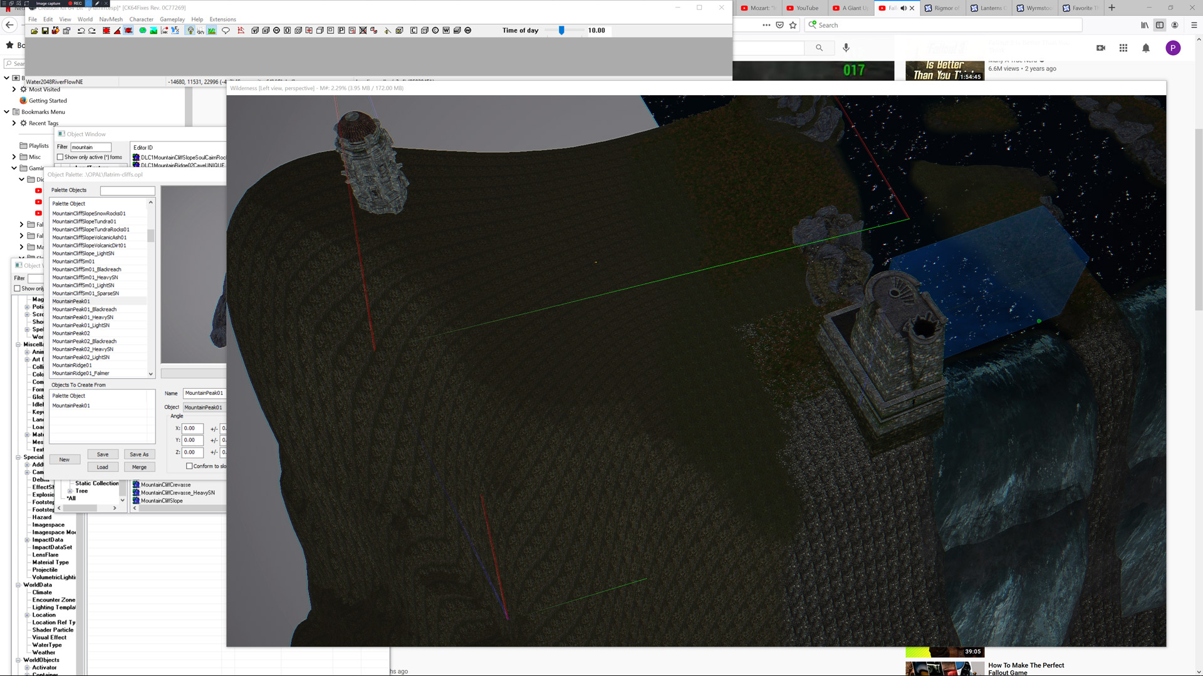The image size is (1203, 676).
Task: Open YouTube notifications bell
Action: (1145, 48)
